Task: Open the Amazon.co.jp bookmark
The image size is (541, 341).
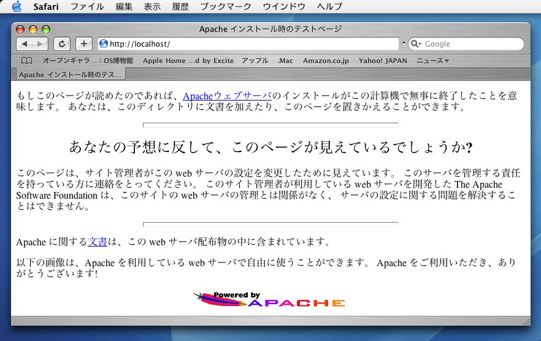Action: click(326, 61)
